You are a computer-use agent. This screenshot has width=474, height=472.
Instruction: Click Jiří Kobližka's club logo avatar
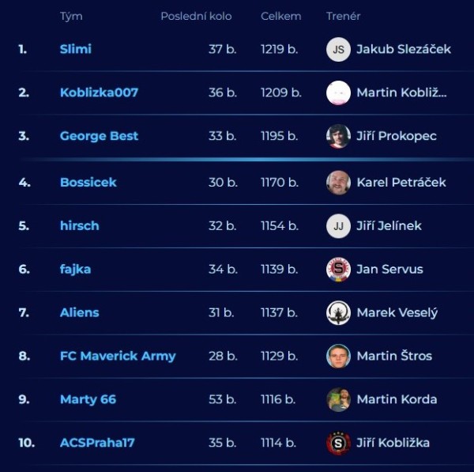[338, 443]
